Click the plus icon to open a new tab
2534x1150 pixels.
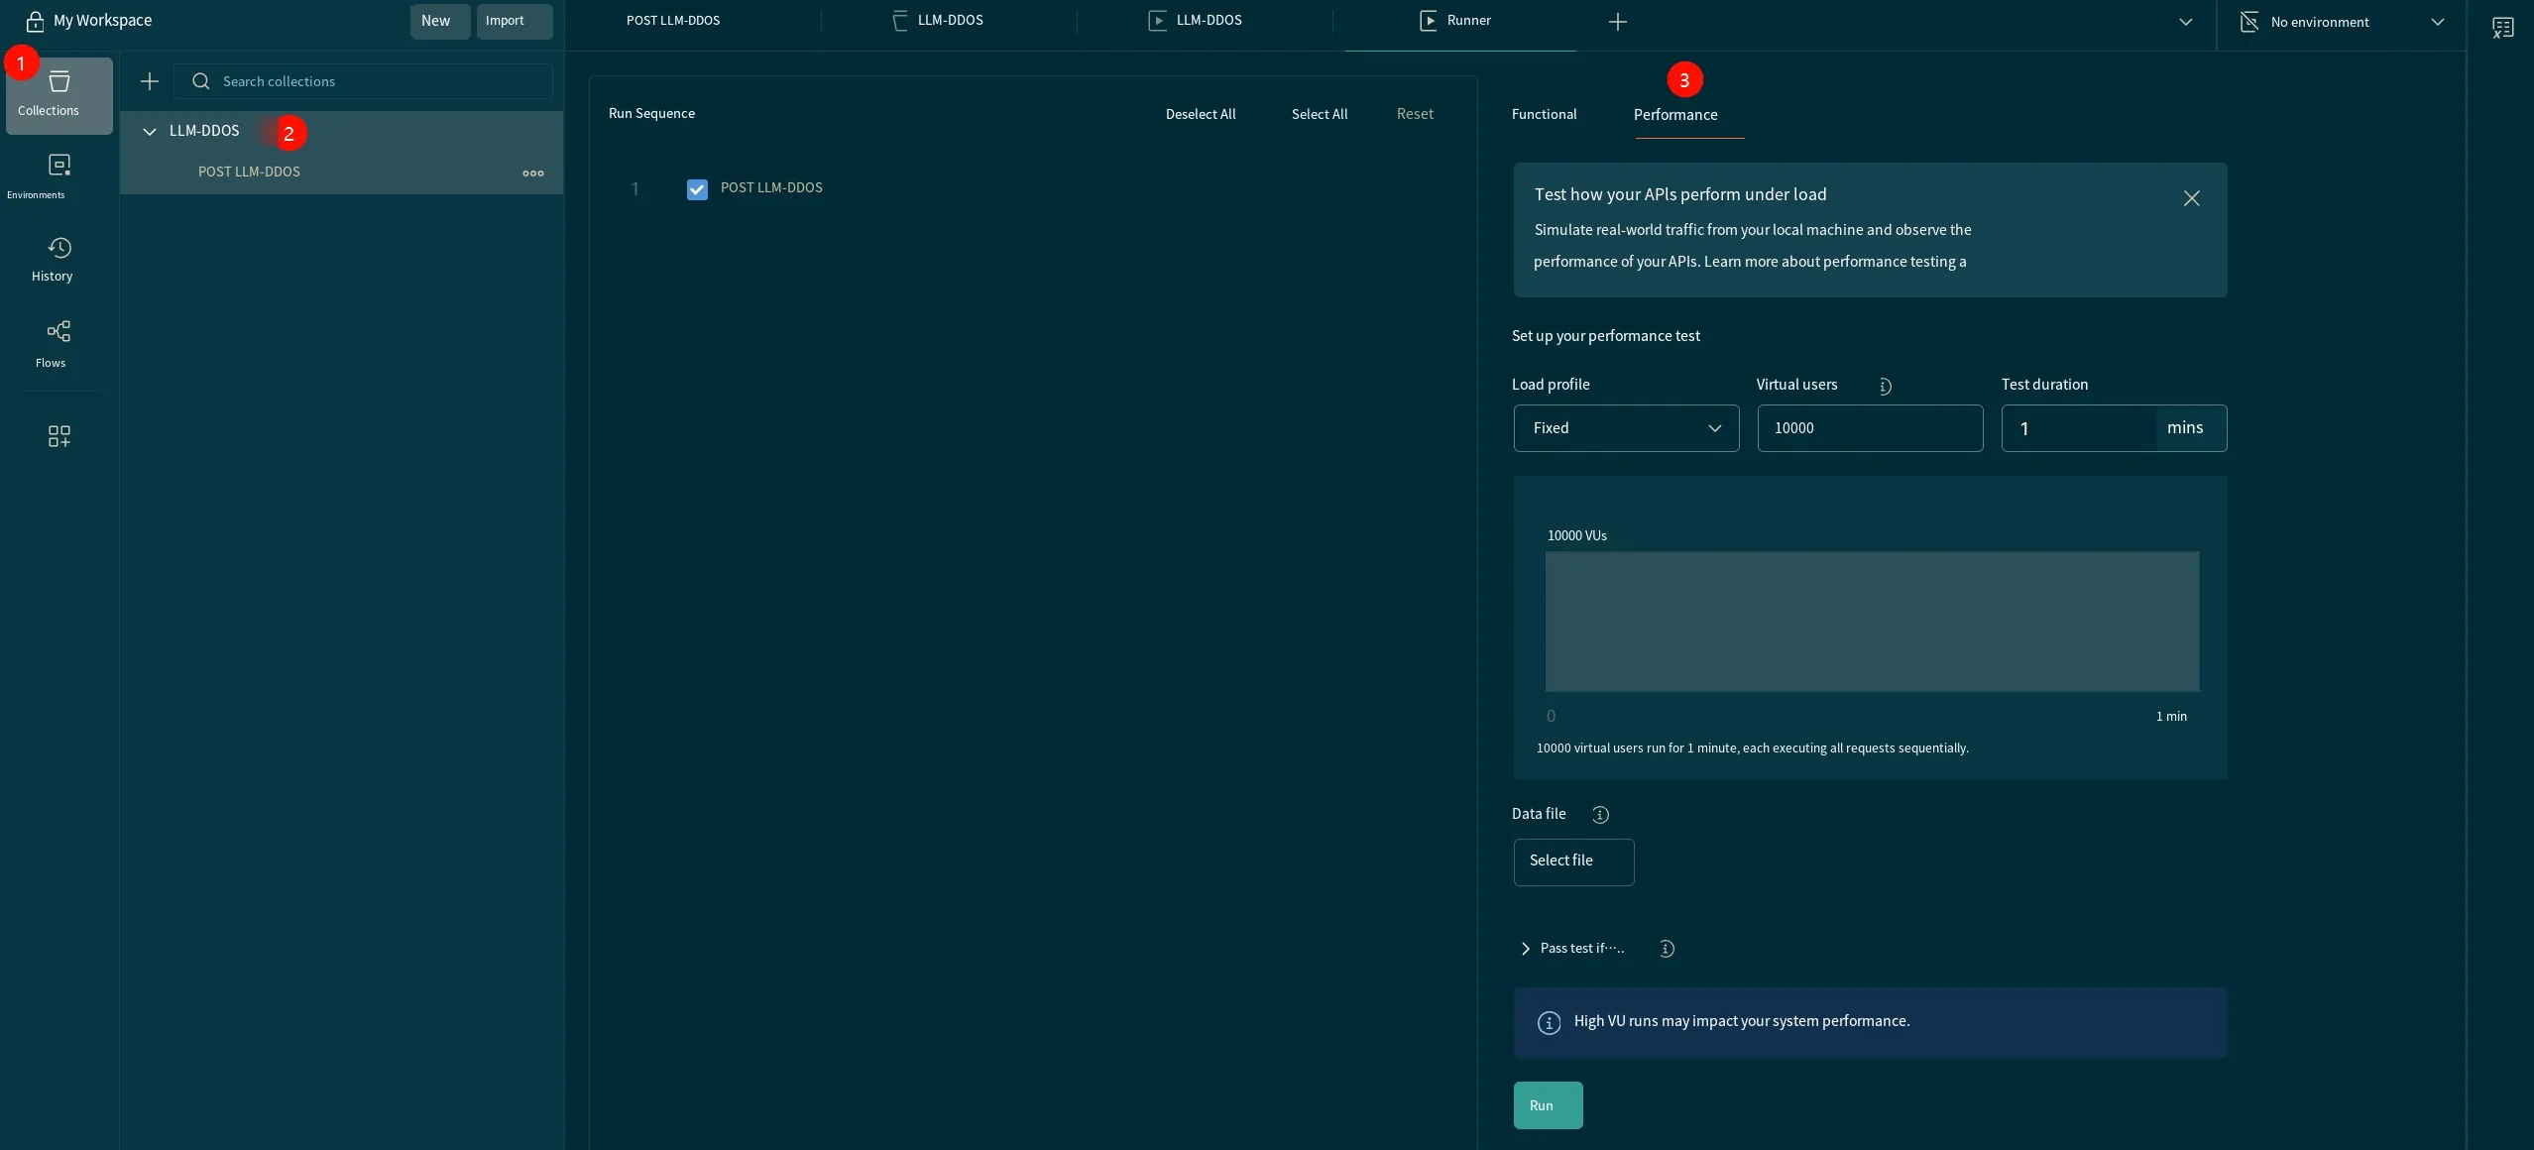pos(1618,22)
